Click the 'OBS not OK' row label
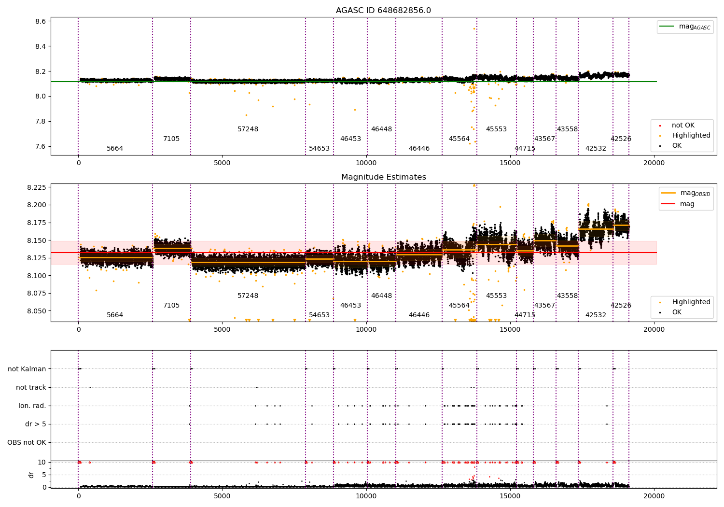 tap(27, 443)
